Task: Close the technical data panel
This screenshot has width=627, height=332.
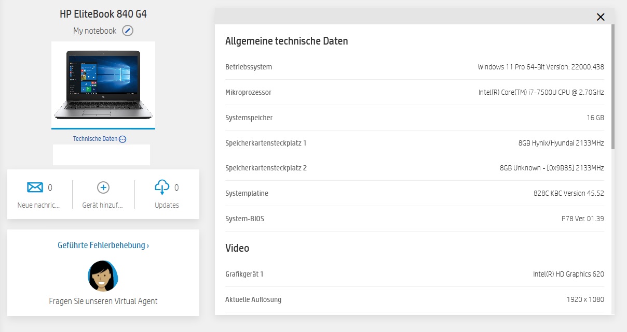Action: click(601, 17)
